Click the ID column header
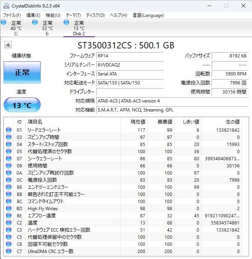Image resolution: width=252 pixels, height=259 pixels. coord(19,122)
